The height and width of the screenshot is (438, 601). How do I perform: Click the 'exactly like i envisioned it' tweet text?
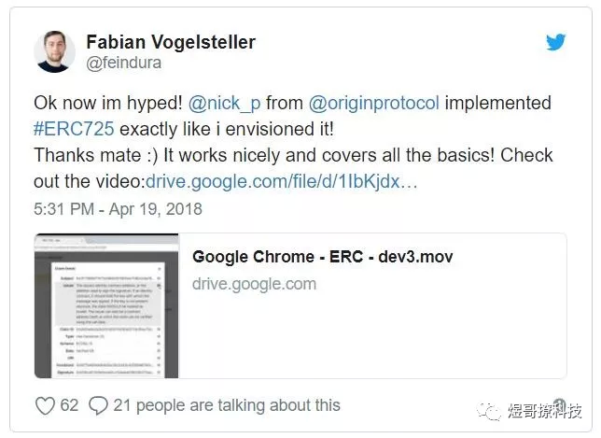click(227, 129)
